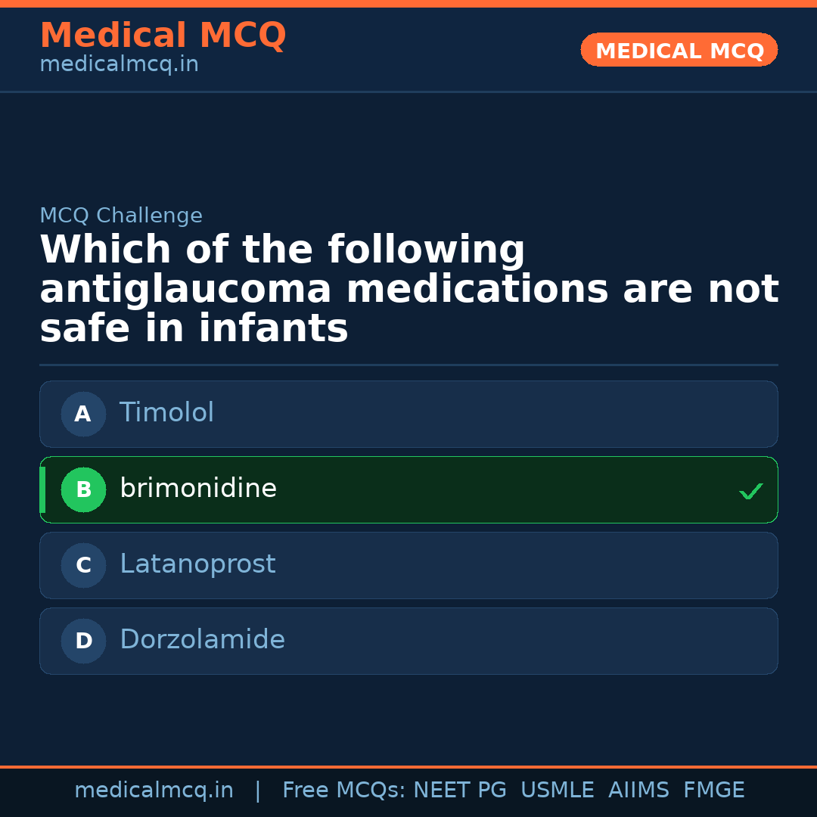817x817 pixels.
Task: Click the D letter circle icon
Action: pyautogui.click(x=83, y=641)
